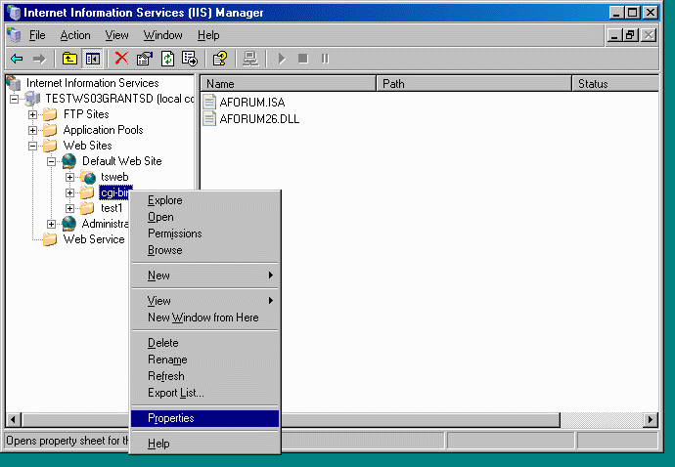Expand the FTP Sites node

tap(32, 115)
